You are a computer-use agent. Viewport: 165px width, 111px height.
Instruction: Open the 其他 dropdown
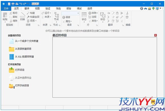(93, 21)
